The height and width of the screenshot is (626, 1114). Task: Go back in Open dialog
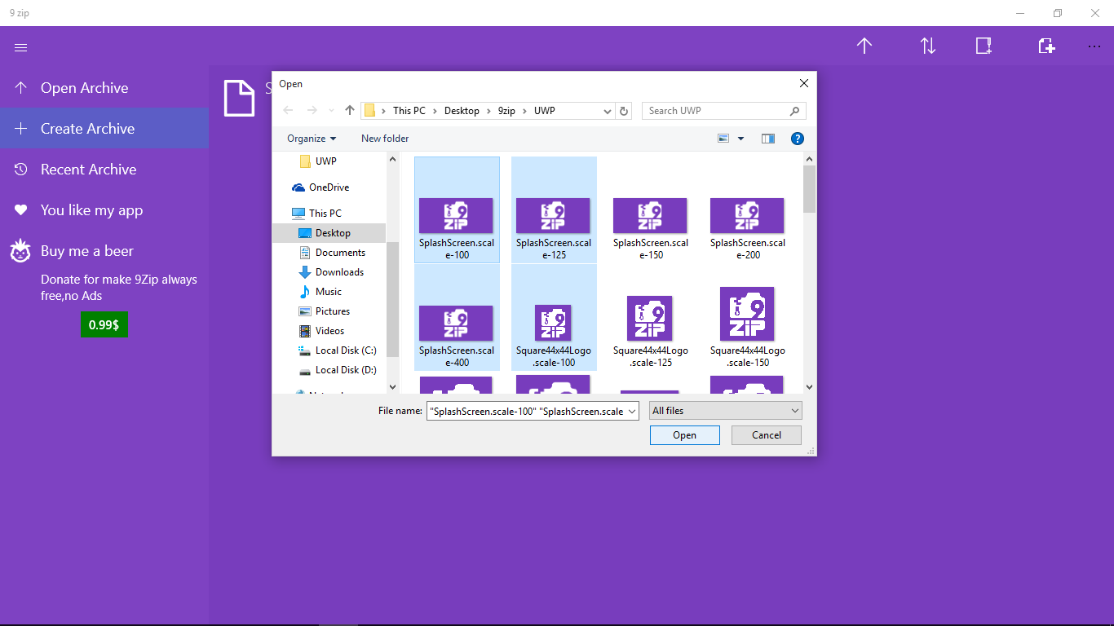pos(287,111)
